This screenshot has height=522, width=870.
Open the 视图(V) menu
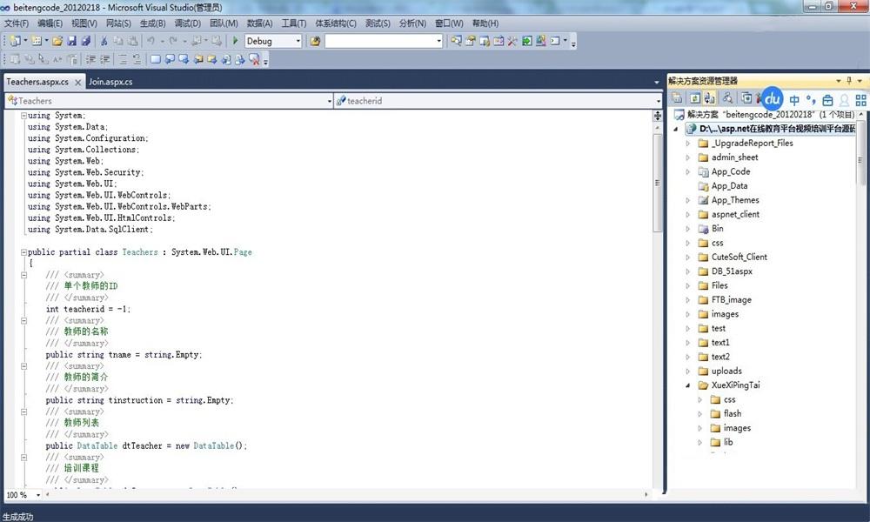pyautogui.click(x=84, y=23)
